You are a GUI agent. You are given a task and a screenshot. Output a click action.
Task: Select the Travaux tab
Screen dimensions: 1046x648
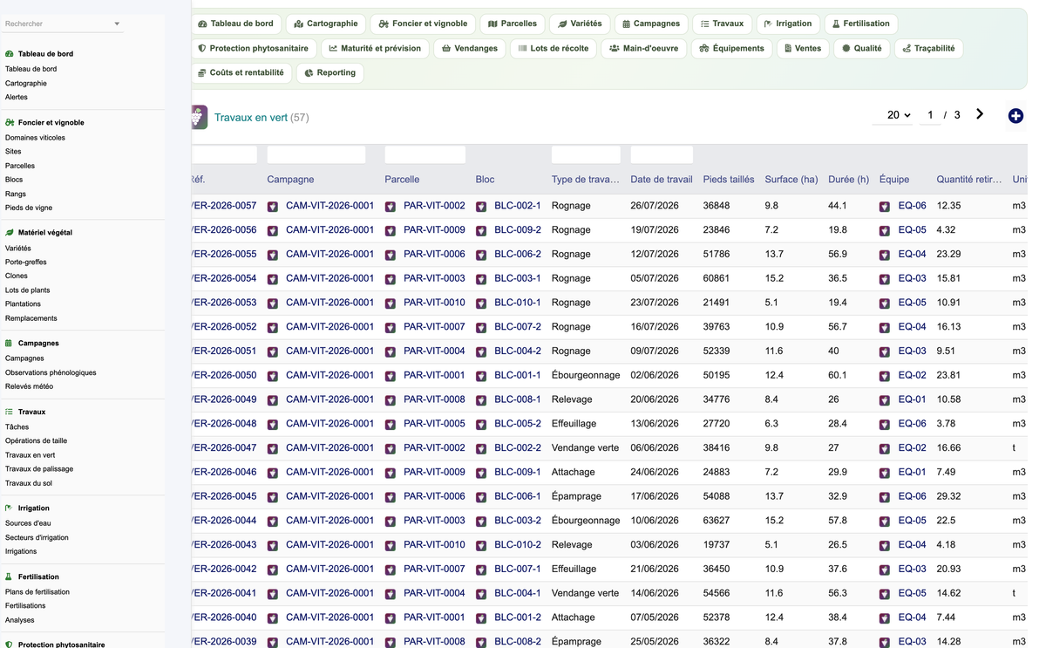[x=722, y=24]
